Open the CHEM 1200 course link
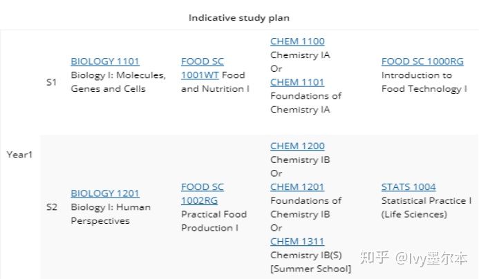The height and width of the screenshot is (279, 479). point(297,146)
